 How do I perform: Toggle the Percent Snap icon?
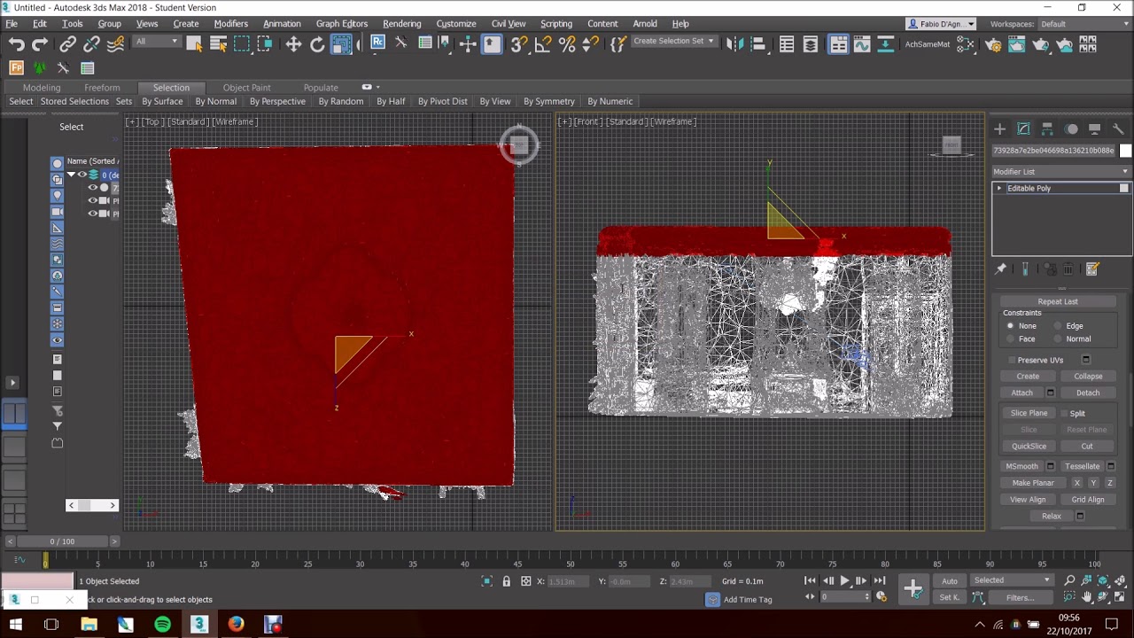tap(567, 44)
